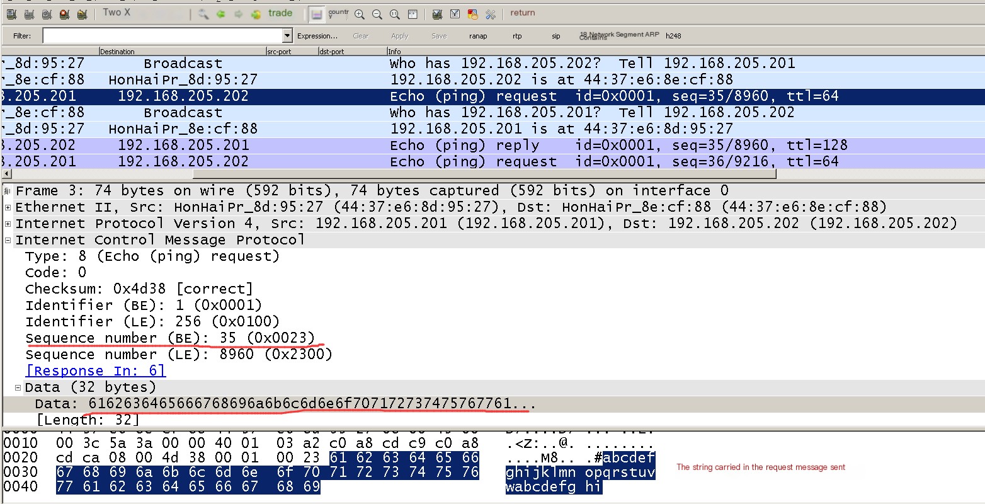Expand the Frame 3 tree node
985x504 pixels.
(8, 191)
